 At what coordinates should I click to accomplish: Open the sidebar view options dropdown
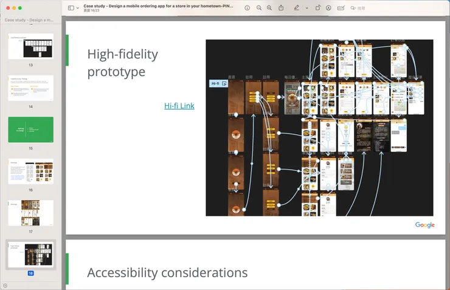coord(77,8)
